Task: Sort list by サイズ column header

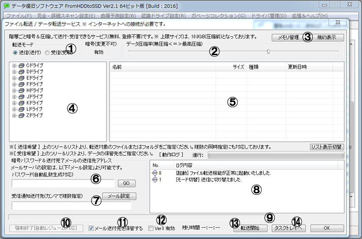Action: point(231,67)
